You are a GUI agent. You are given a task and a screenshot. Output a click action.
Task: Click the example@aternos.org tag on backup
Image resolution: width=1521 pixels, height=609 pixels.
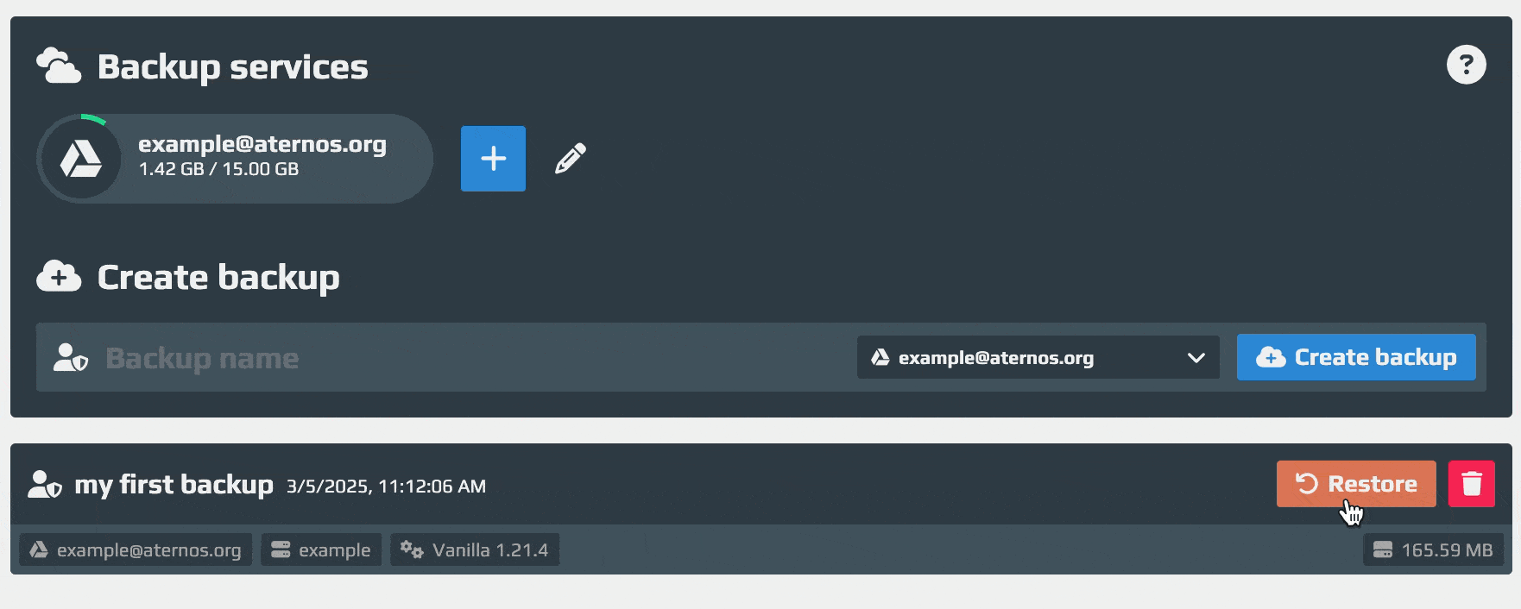point(136,549)
